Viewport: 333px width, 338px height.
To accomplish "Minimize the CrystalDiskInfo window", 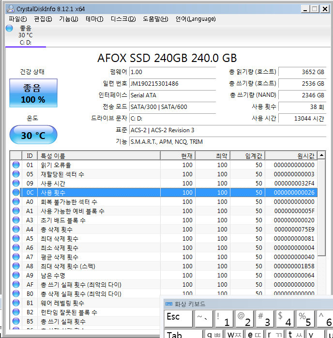I will click(x=305, y=9).
